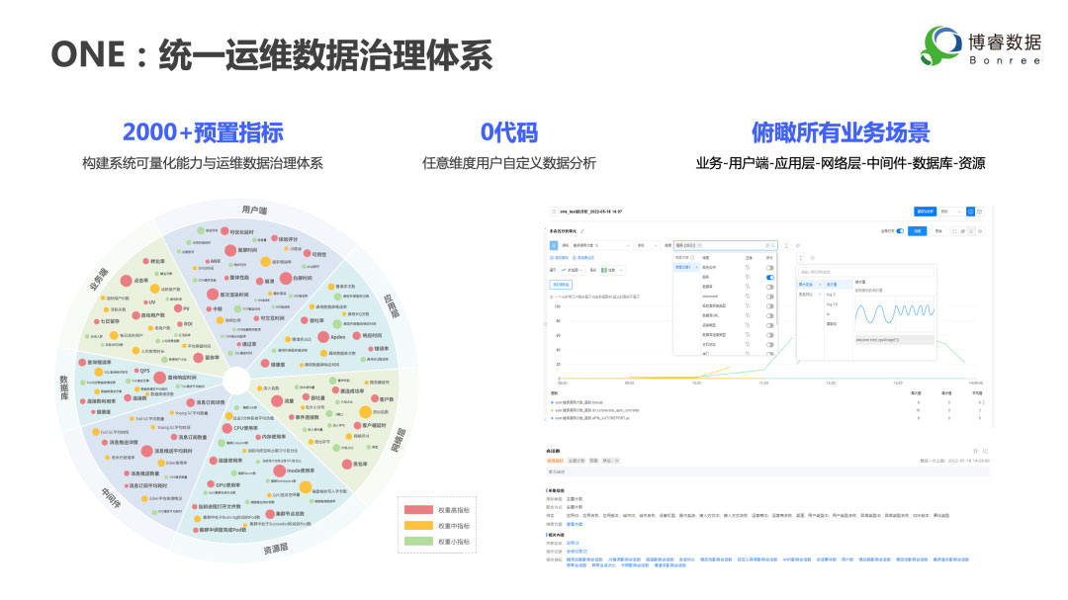Click the blue monitor view icon at top right
This screenshot has width=1068, height=600.
[969, 211]
